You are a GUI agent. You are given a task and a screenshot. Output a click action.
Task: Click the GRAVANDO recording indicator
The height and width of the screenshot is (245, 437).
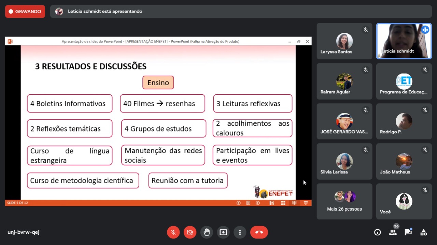[x=25, y=12]
